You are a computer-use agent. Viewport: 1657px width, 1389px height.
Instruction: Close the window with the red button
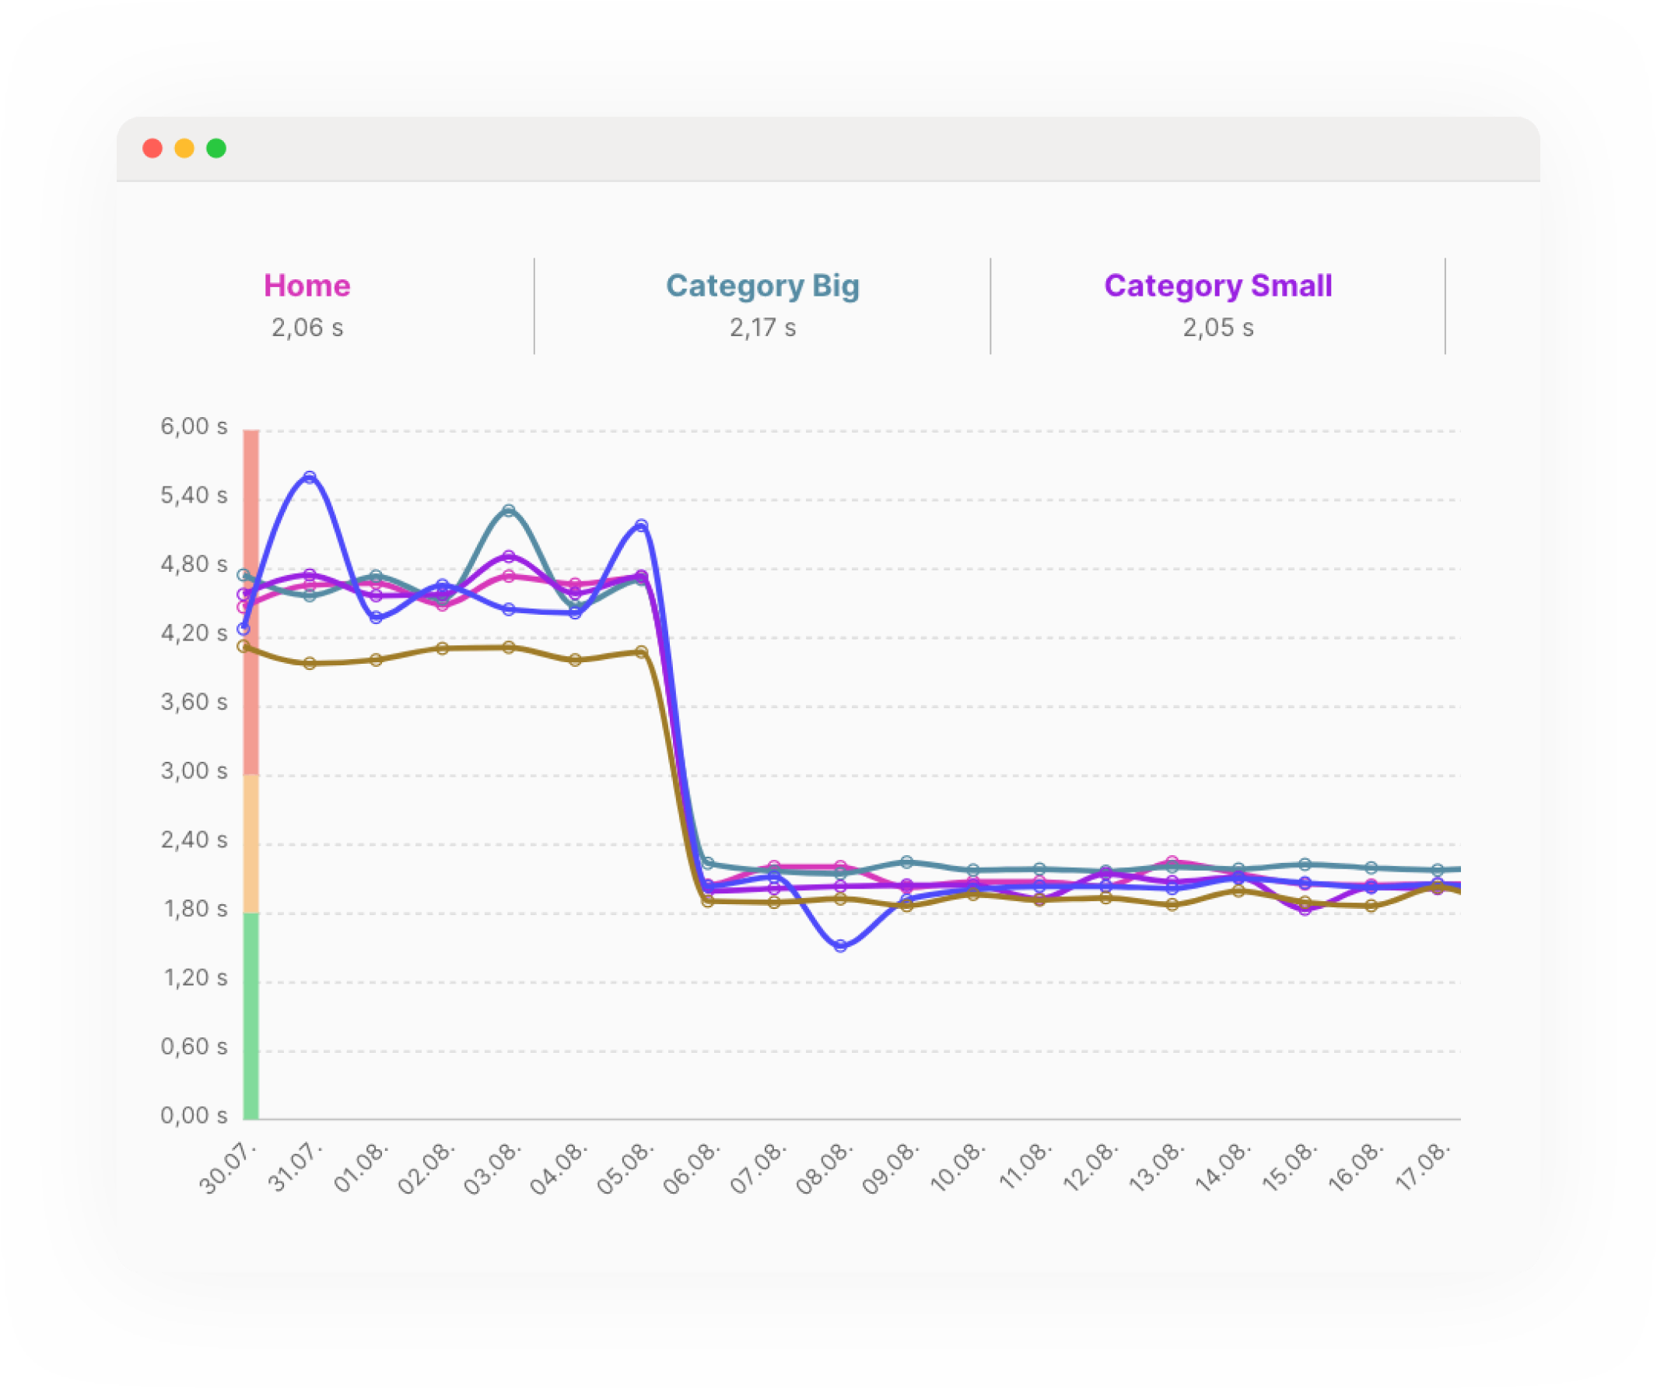[x=152, y=149]
